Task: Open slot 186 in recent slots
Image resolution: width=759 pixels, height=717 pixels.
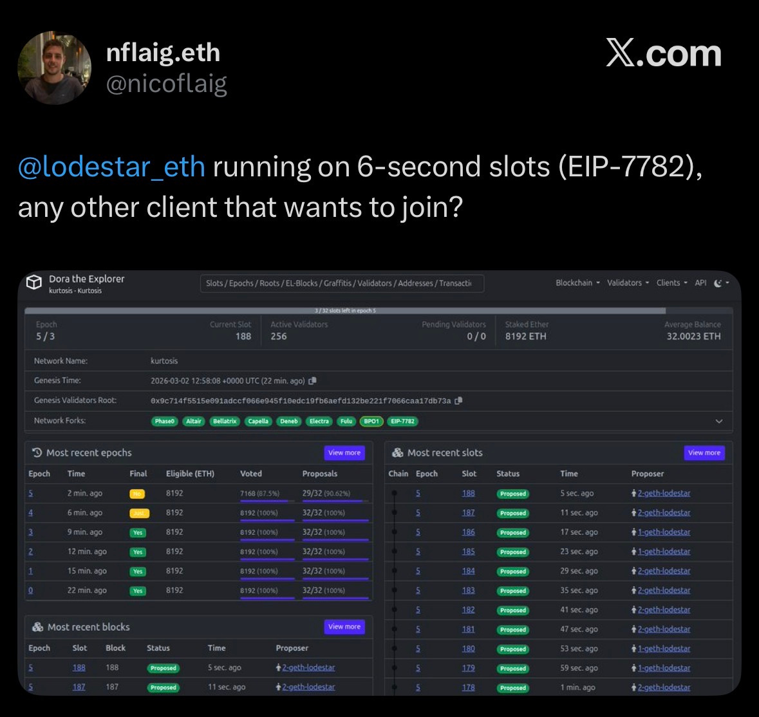Action: [468, 532]
